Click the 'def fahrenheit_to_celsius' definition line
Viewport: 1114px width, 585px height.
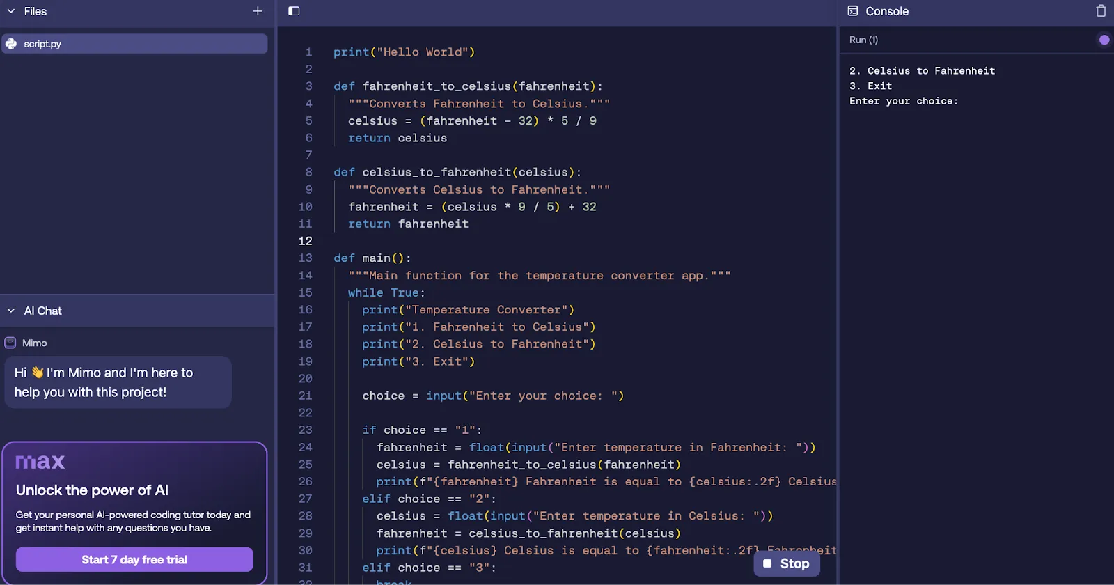pyautogui.click(x=468, y=86)
